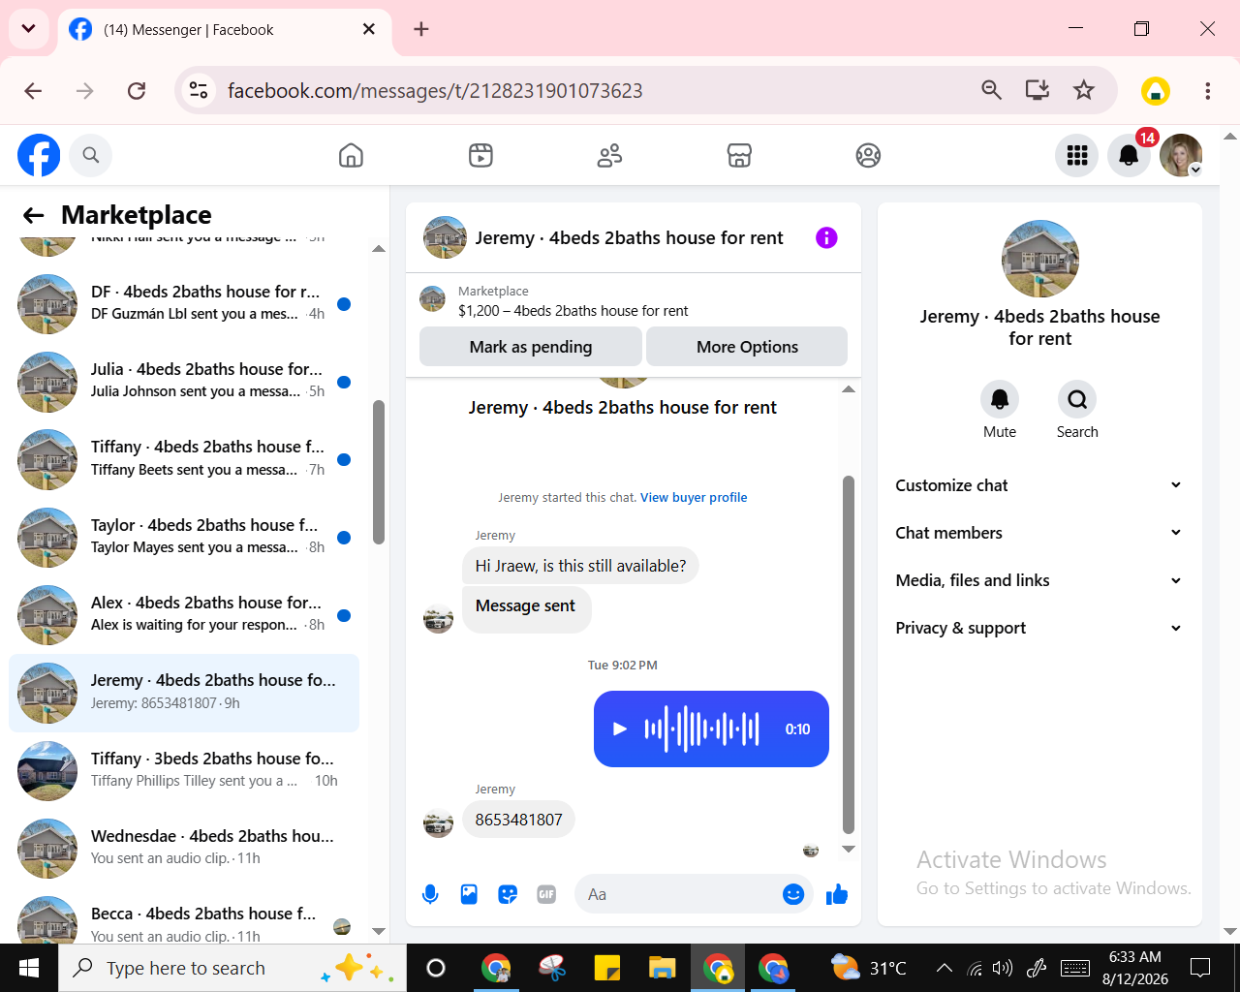Open the Friends icon

609,155
